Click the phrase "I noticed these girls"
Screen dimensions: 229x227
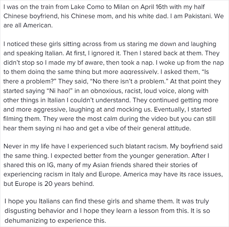coord(30,44)
